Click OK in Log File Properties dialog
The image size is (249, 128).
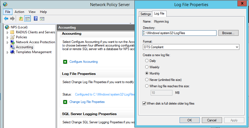tap(190, 120)
